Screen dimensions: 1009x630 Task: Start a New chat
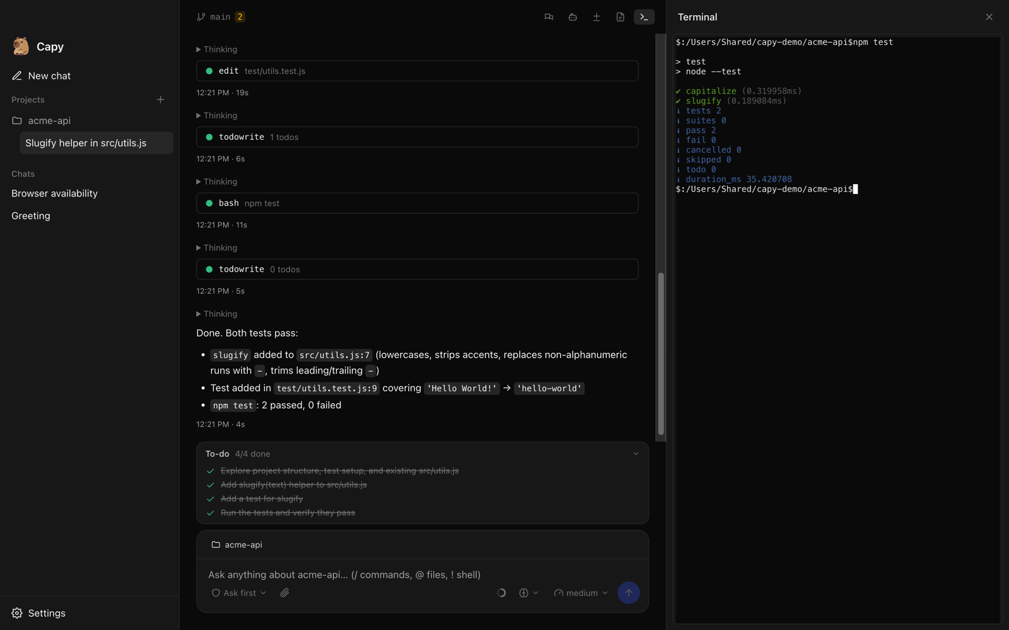click(x=42, y=76)
